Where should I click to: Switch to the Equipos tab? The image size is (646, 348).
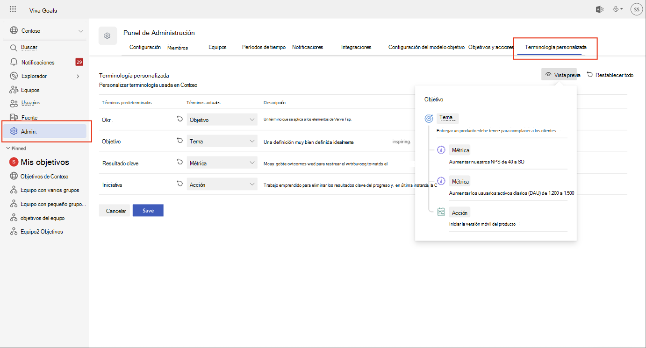pyautogui.click(x=217, y=47)
